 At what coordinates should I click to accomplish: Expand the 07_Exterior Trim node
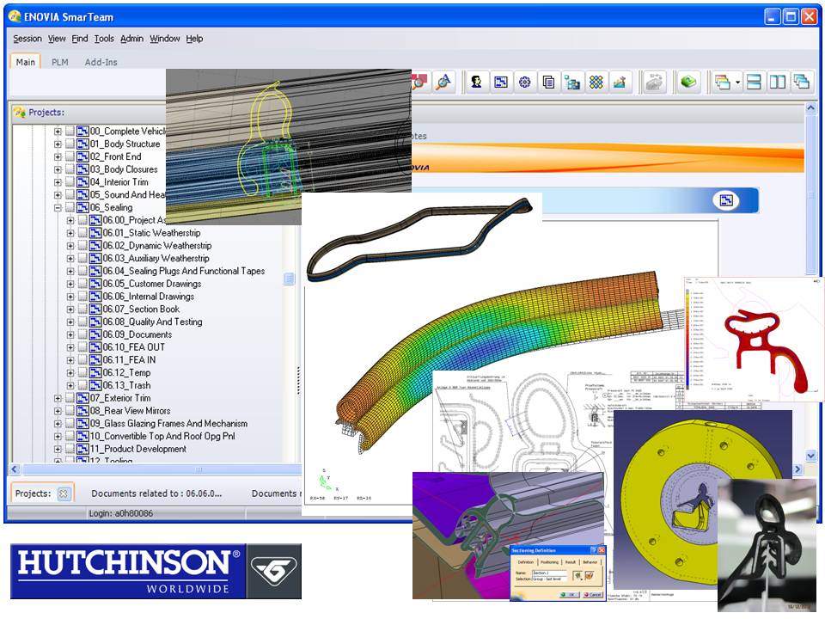[x=58, y=398]
